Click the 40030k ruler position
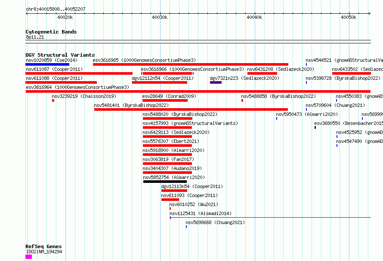Screen dimensions: 383x261 160,17
